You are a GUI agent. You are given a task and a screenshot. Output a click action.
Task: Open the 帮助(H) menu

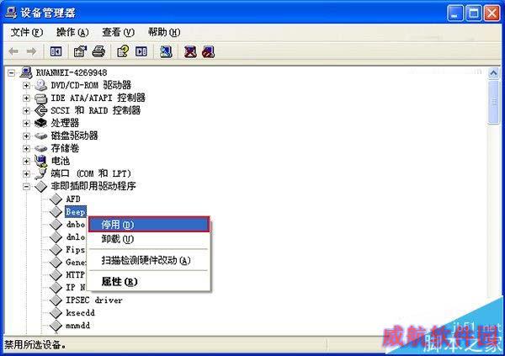pos(164,32)
